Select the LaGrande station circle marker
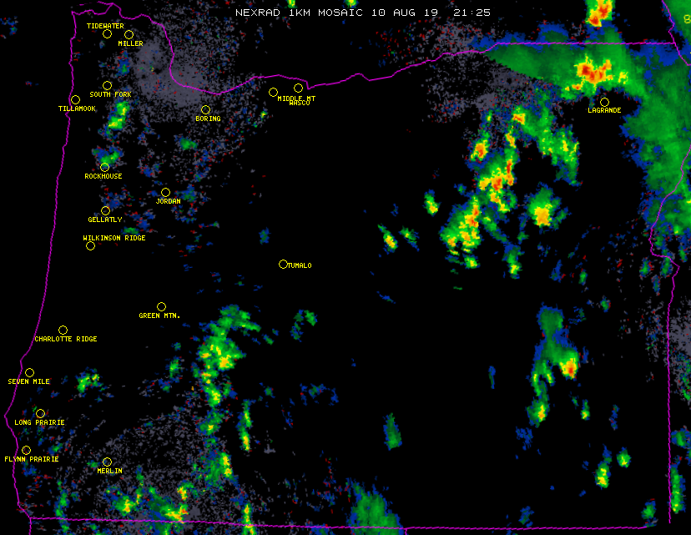The height and width of the screenshot is (535, 691). point(604,103)
